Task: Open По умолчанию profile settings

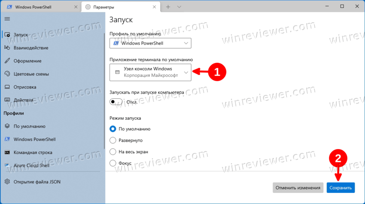Action: click(53, 126)
